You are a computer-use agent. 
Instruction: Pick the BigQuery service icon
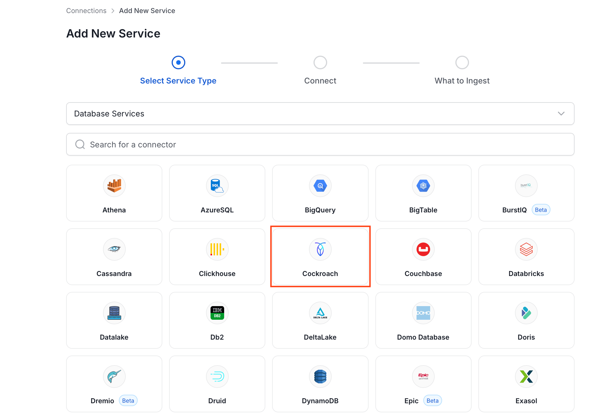click(x=320, y=186)
